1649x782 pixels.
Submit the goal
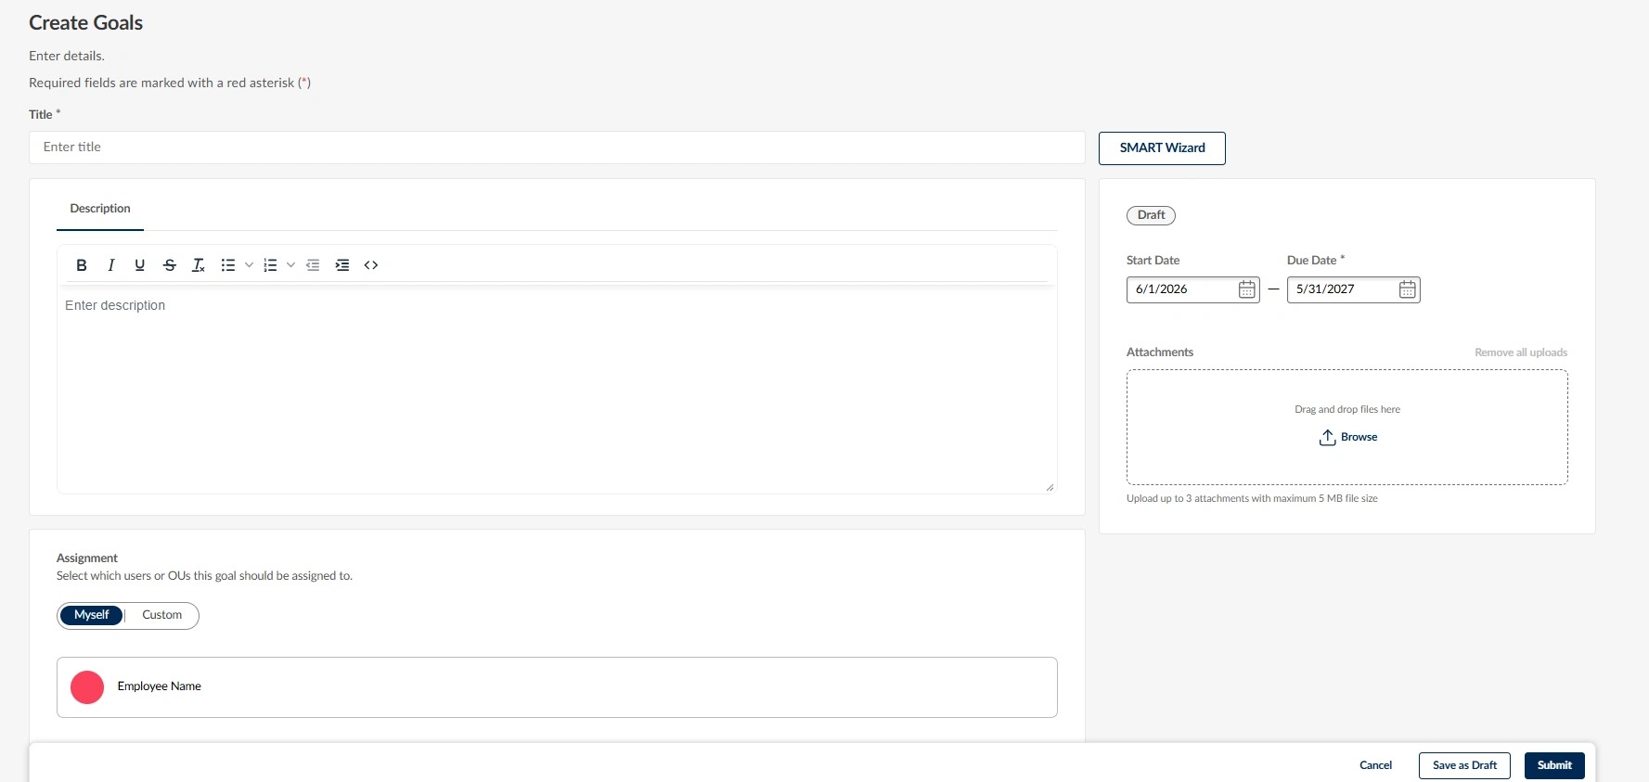pyautogui.click(x=1554, y=765)
